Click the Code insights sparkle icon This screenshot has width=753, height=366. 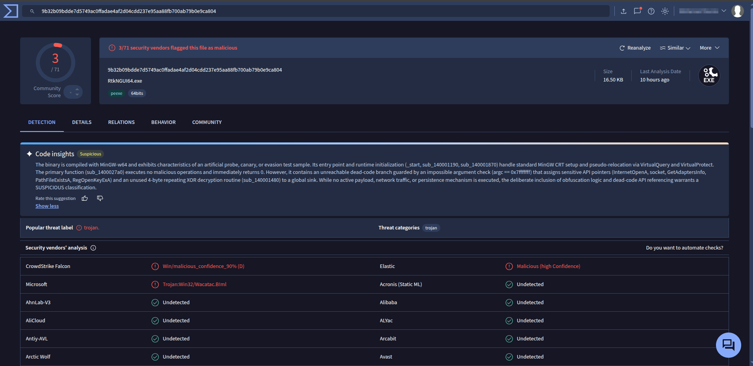[29, 154]
